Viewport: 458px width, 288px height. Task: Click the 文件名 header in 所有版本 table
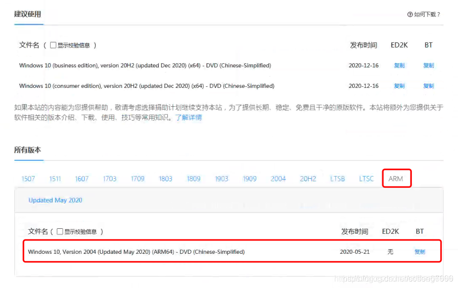tap(38, 231)
